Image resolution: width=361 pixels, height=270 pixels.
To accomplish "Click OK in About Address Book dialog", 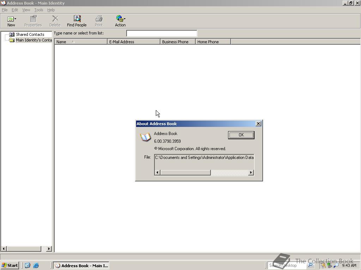I will pyautogui.click(x=241, y=135).
